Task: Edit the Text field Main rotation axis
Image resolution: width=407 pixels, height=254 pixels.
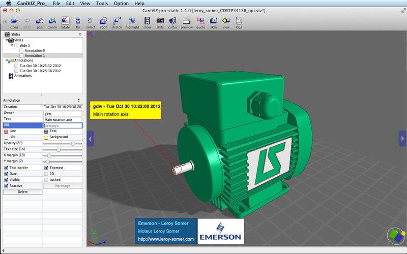Action: [63, 119]
